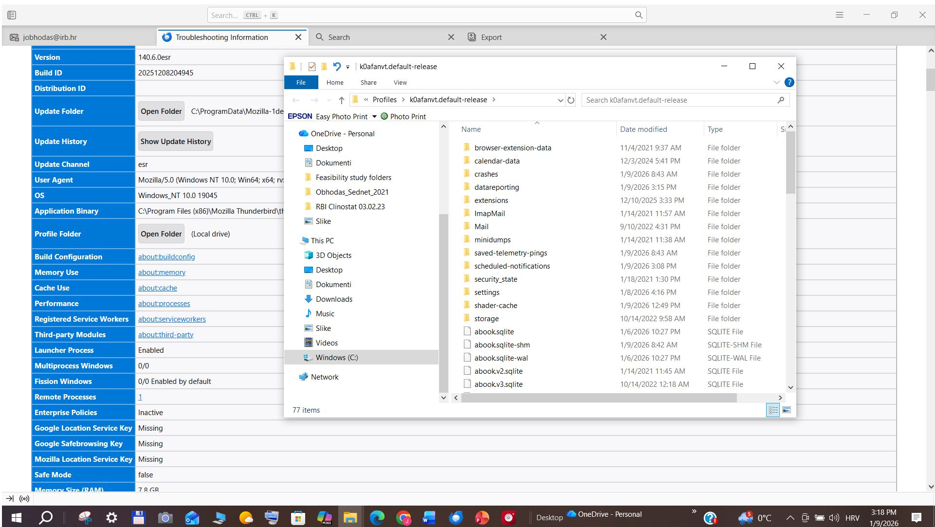Expand the Explorer ribbon chevron
The image size is (935, 527).
(x=776, y=82)
